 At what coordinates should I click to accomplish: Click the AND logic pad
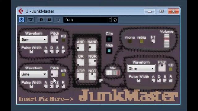pyautogui.click(x=80, y=48)
